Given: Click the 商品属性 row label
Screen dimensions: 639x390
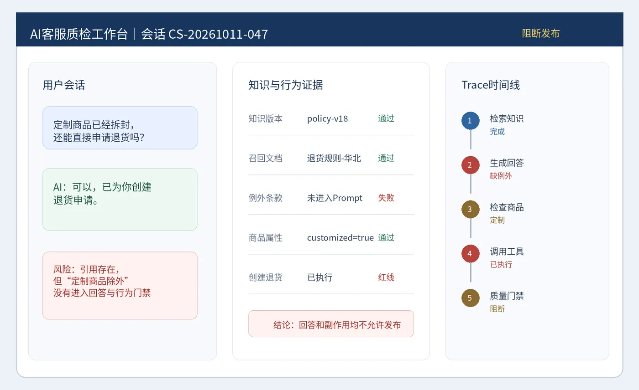Looking at the screenshot, I should pyautogui.click(x=266, y=238).
